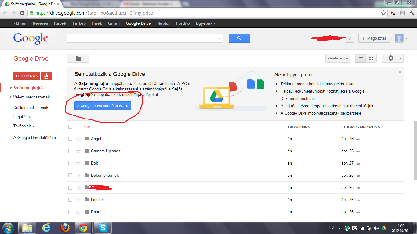Expand the Saját meghajtó tree arrow

coord(11,88)
